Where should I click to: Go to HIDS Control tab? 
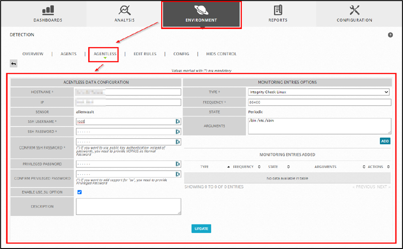[221, 54]
